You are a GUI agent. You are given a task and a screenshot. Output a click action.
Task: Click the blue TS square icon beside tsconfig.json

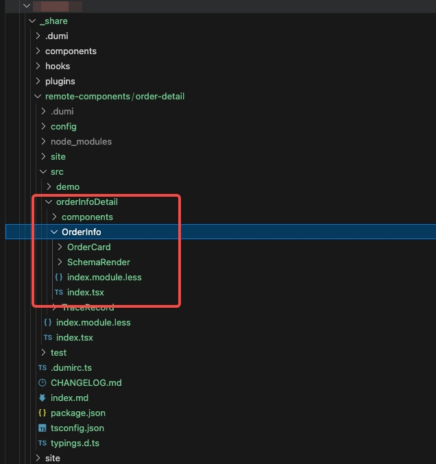tap(43, 428)
